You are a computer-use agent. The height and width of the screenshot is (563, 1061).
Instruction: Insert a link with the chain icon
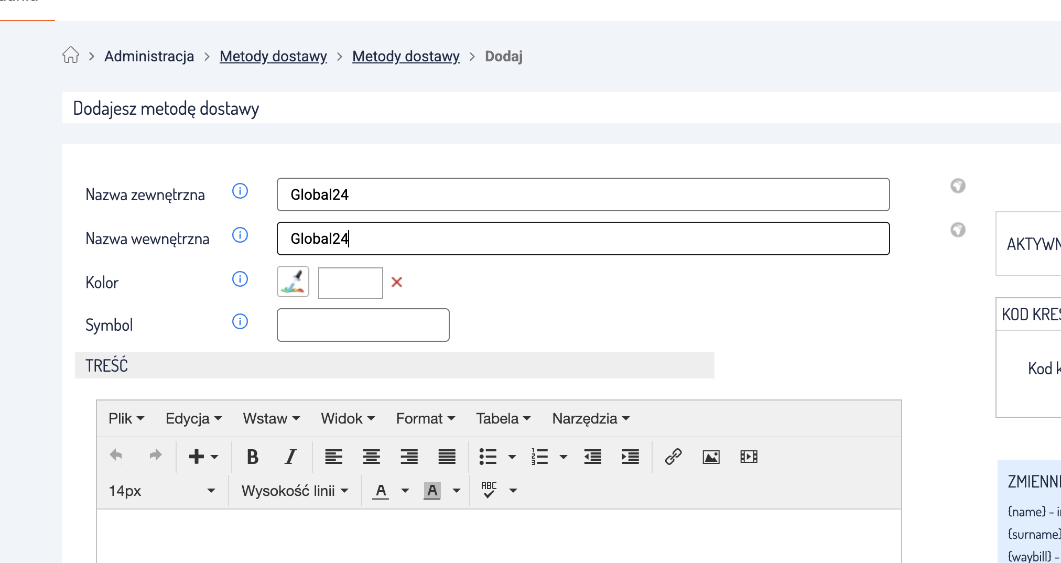[x=673, y=457]
